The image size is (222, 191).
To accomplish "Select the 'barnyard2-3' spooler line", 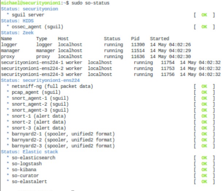I will coord(63,146).
